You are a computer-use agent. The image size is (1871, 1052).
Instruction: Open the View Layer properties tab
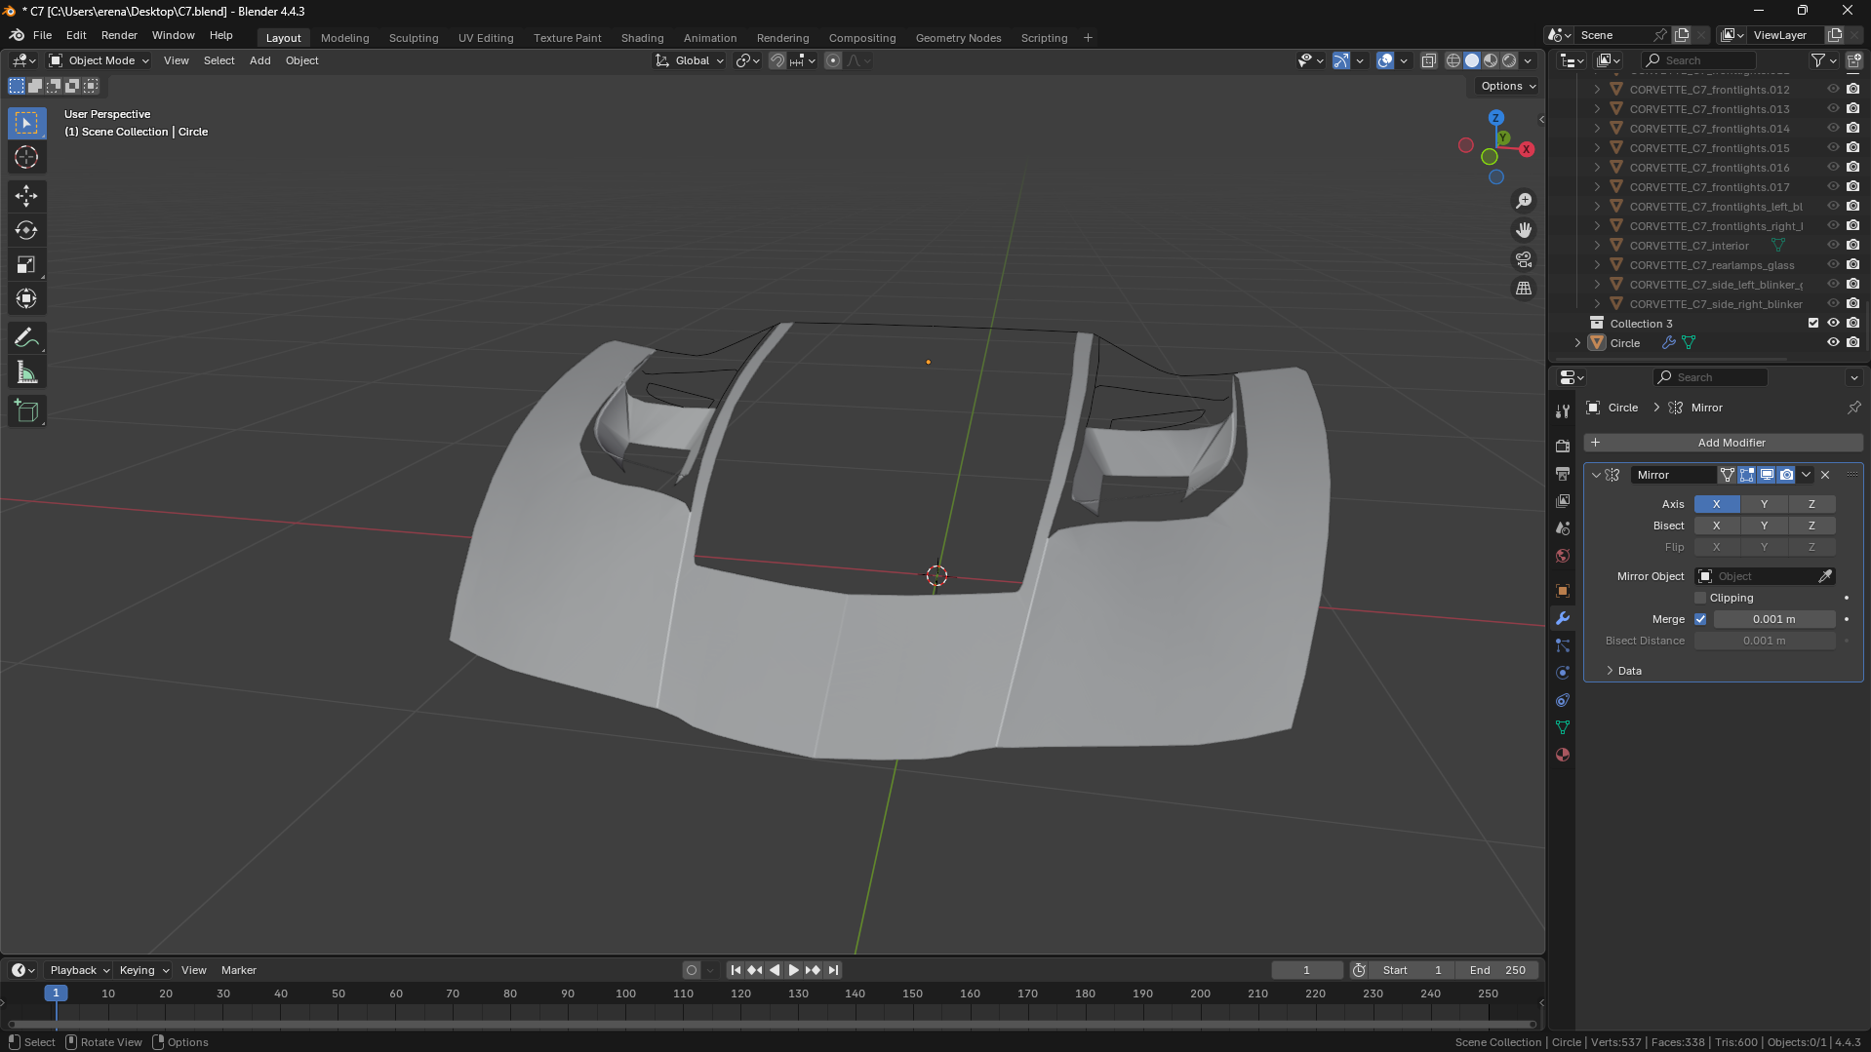coord(1563,500)
